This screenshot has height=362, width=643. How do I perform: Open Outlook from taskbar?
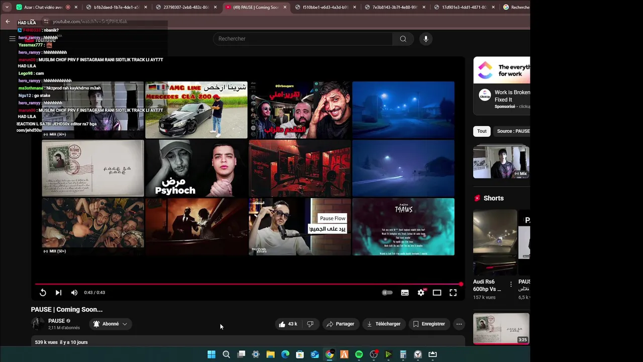[x=314, y=354]
